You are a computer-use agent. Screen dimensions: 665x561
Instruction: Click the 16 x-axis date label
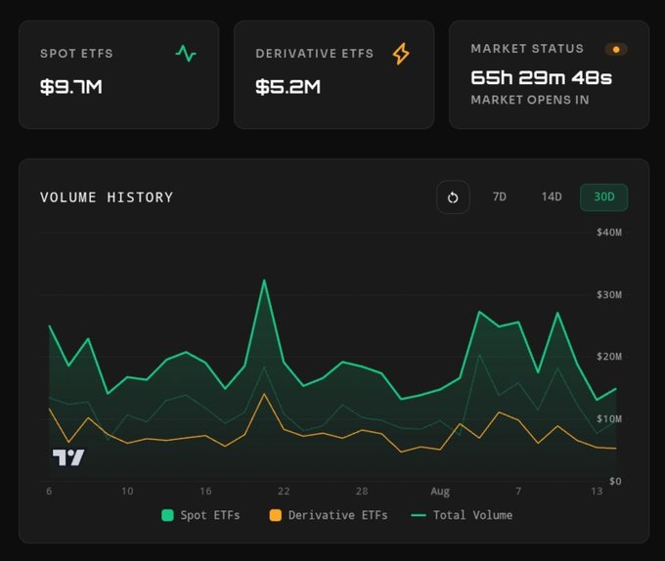tap(205, 491)
